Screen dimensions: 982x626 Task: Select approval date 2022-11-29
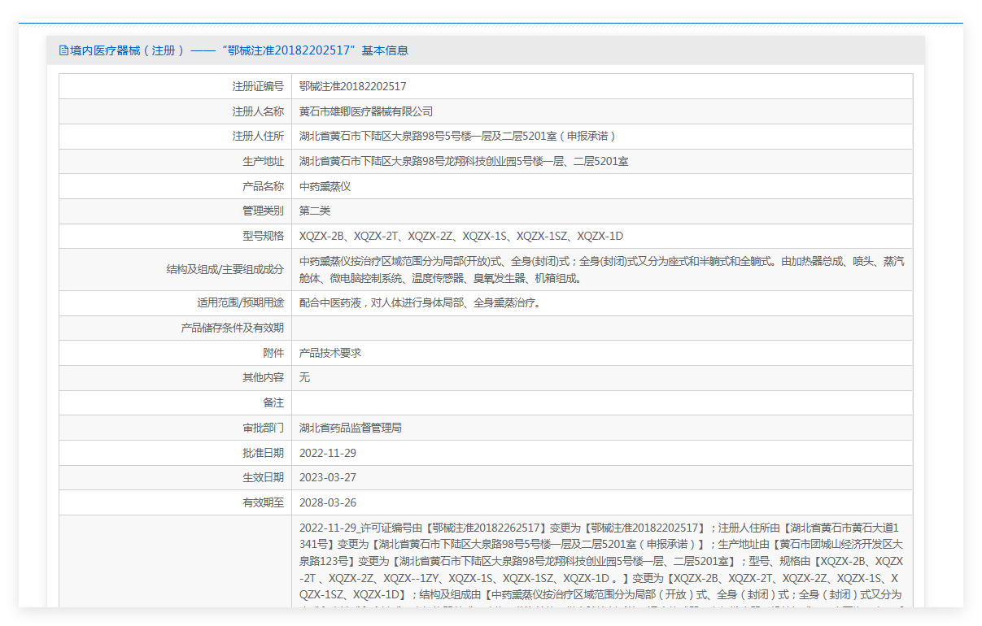328,452
